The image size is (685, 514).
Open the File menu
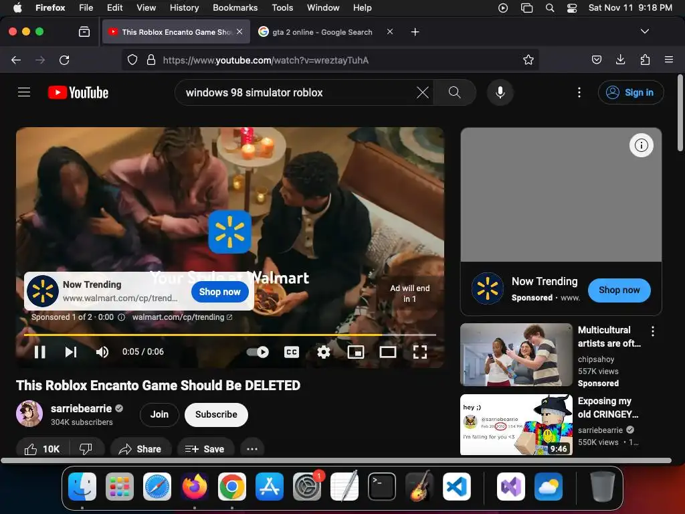(x=86, y=7)
